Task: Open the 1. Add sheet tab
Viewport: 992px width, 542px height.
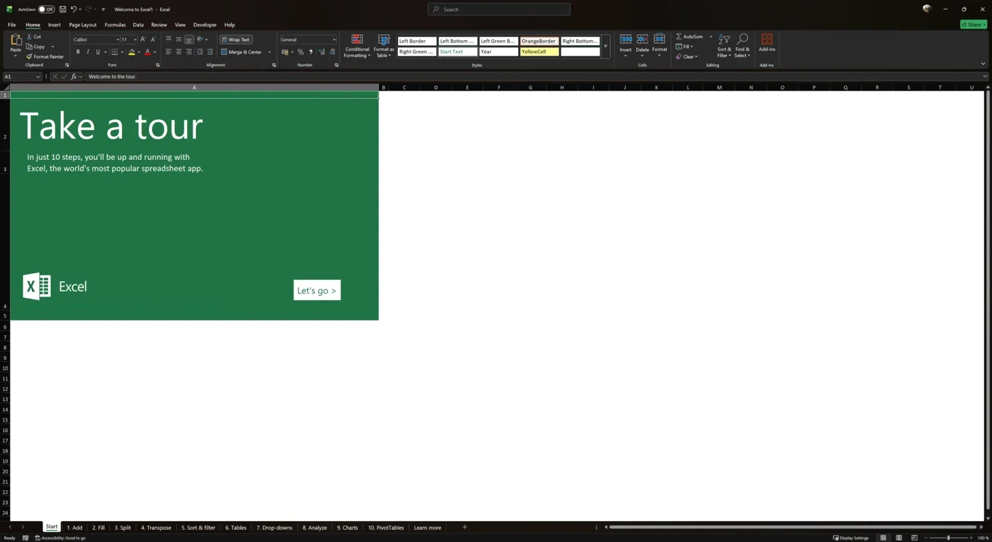Action: (75, 528)
